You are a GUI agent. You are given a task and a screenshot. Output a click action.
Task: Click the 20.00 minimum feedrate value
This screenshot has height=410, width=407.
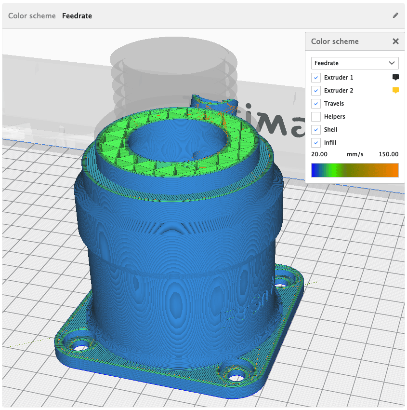click(x=319, y=154)
